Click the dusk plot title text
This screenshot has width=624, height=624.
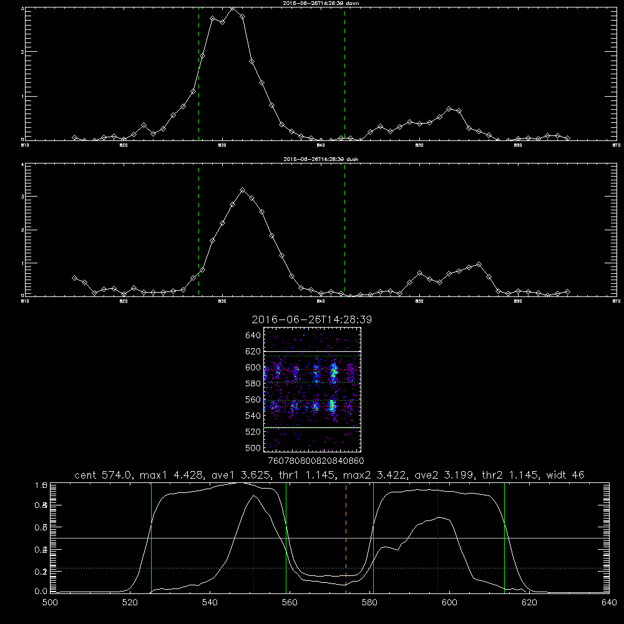(321, 159)
